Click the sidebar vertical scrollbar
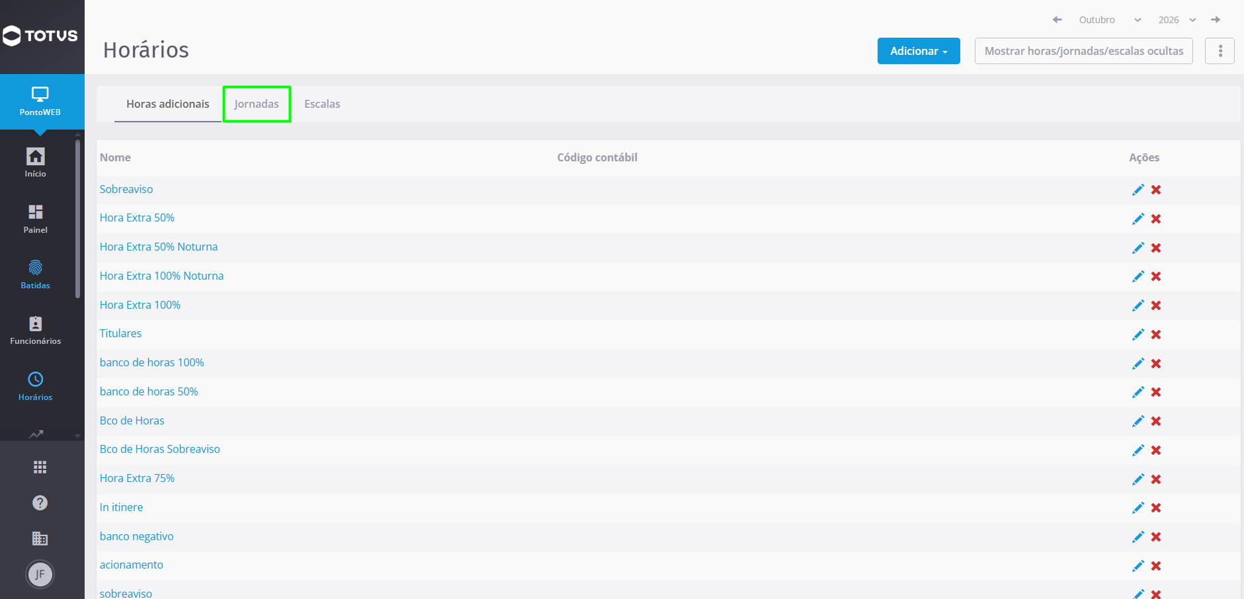This screenshot has width=1244, height=599. 77,218
